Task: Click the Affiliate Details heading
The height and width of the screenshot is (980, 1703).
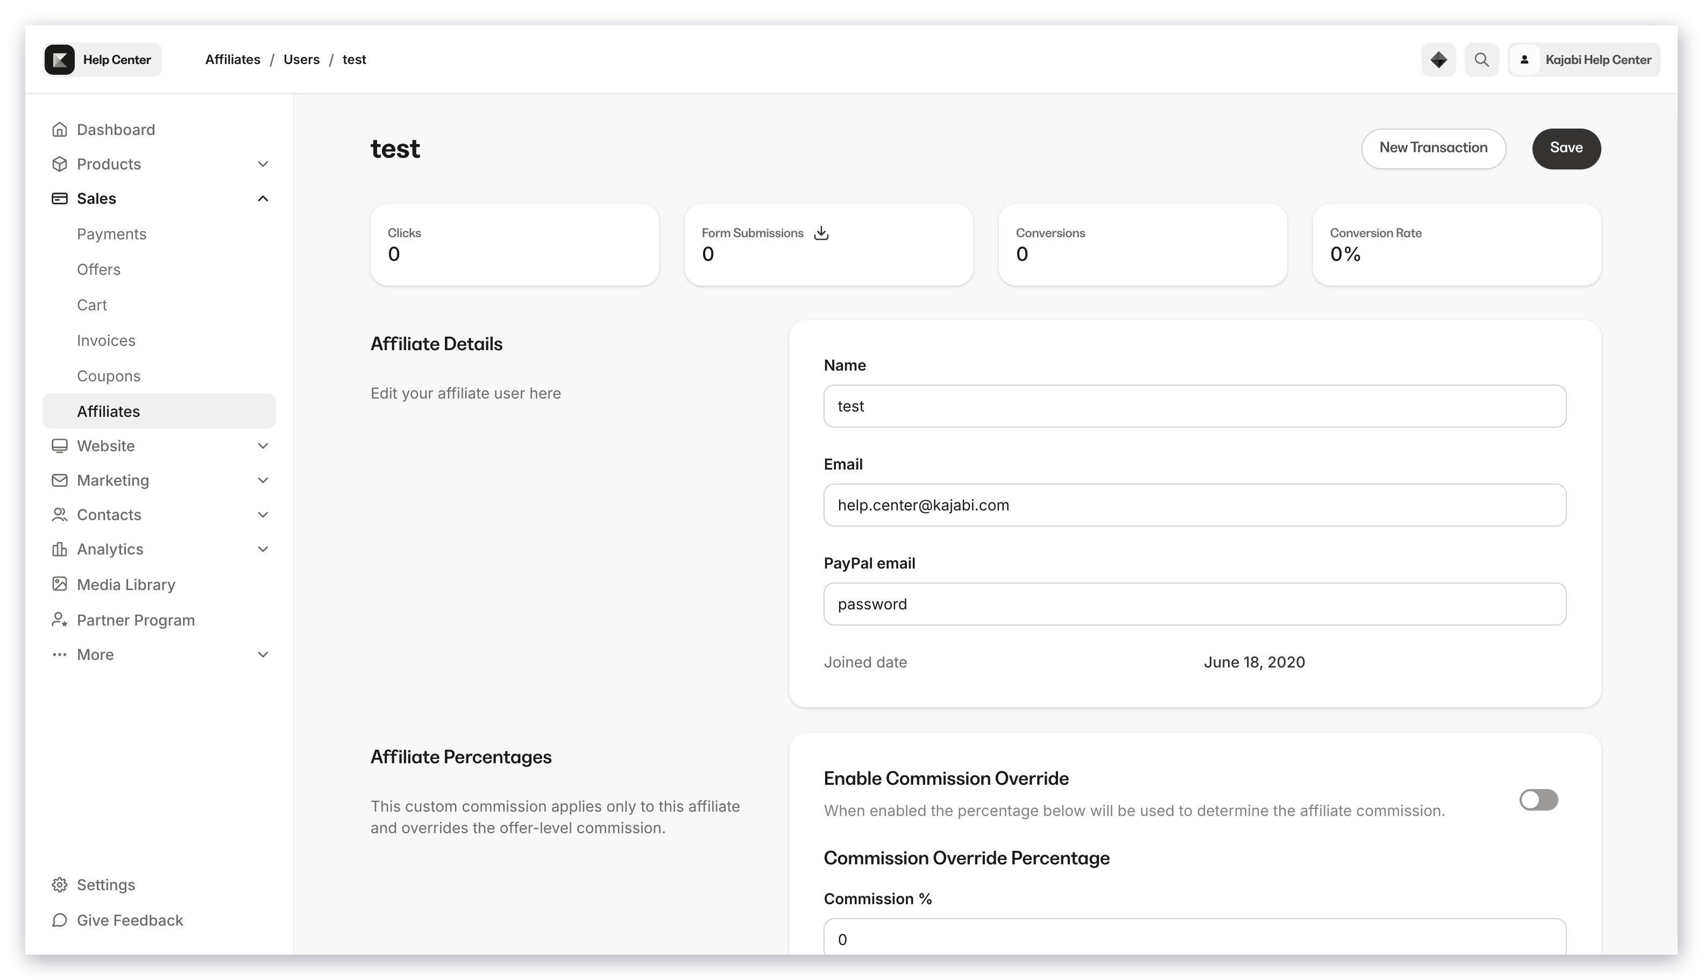Action: pos(436,344)
